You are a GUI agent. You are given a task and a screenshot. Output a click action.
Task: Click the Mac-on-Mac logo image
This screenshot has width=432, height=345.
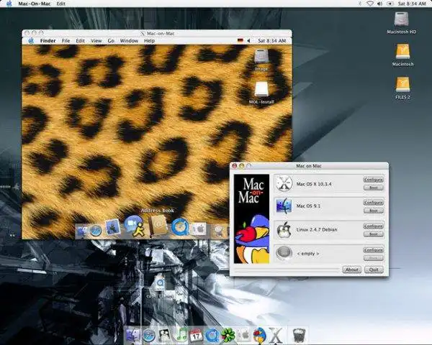click(x=251, y=218)
